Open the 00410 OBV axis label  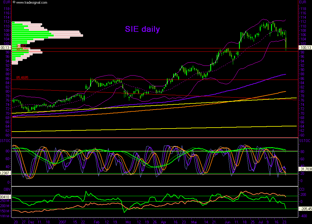coord(5,197)
